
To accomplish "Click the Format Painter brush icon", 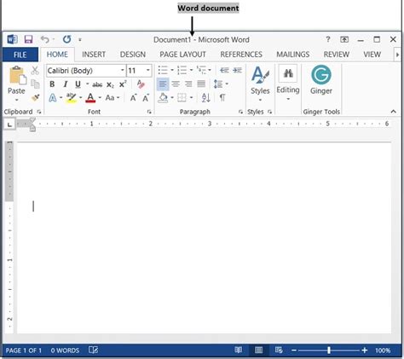I will (35, 98).
